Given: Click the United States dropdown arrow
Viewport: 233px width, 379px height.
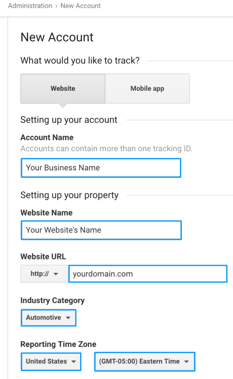Looking at the screenshot, I should [73, 362].
